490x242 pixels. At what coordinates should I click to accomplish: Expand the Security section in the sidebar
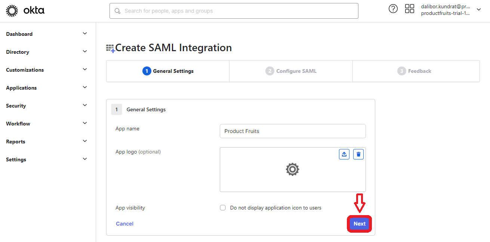16,106
